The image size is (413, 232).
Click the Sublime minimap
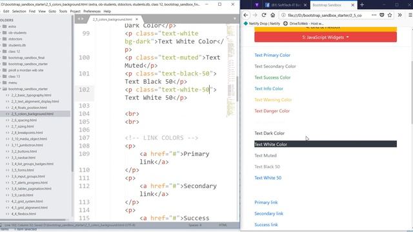(x=231, y=71)
